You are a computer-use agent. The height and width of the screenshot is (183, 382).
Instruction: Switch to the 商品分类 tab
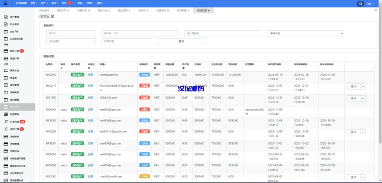click(x=102, y=10)
